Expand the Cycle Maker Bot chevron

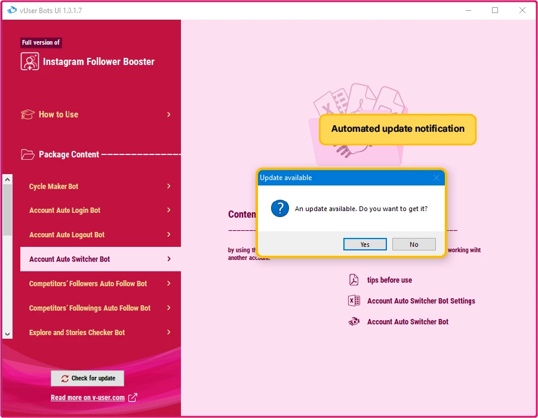click(x=169, y=186)
